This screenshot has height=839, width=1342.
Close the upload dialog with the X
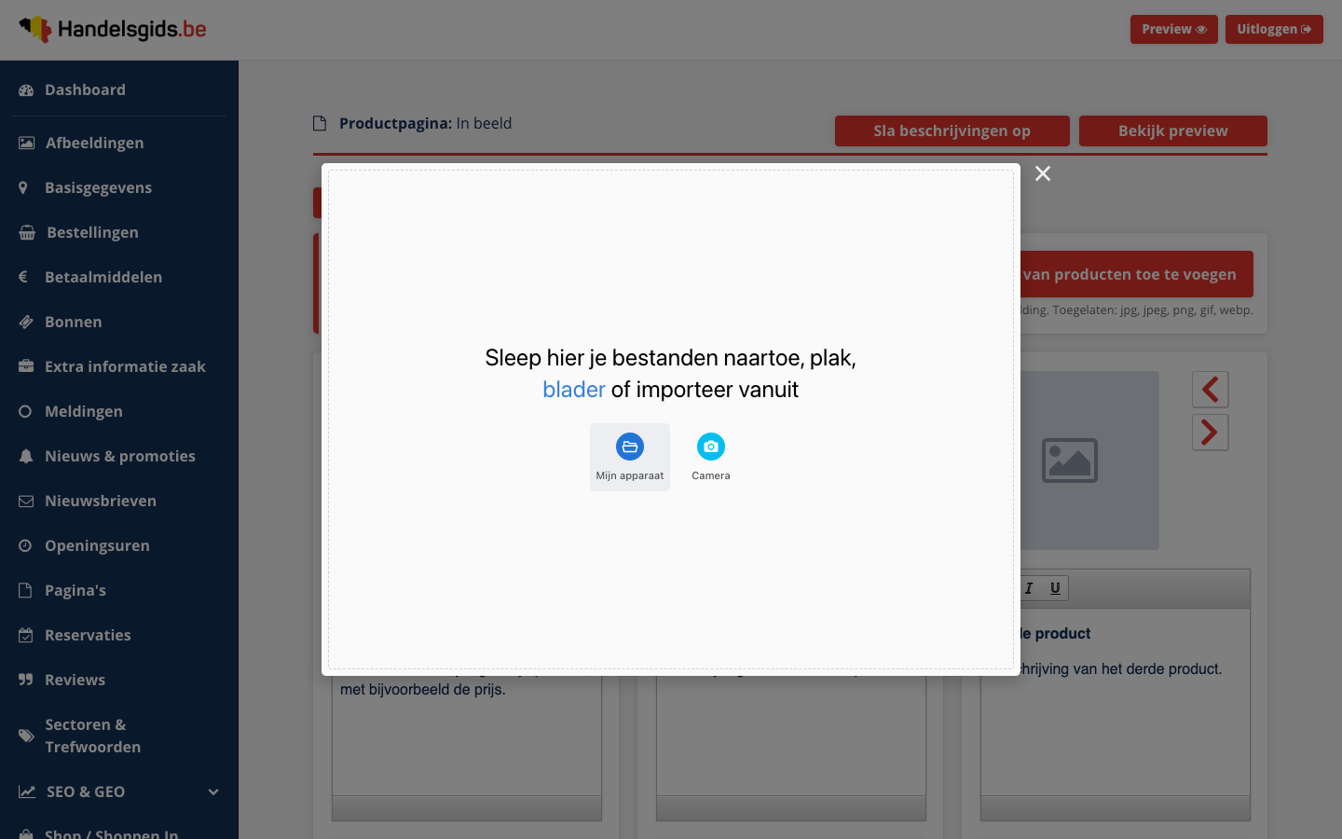pos(1043,173)
